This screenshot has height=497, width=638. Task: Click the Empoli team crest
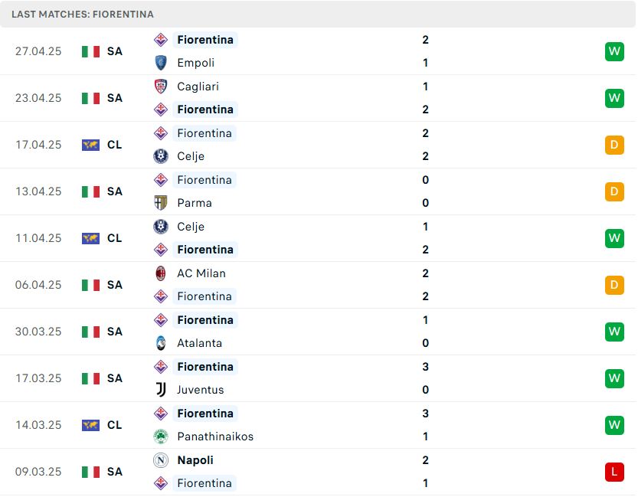tap(161, 63)
